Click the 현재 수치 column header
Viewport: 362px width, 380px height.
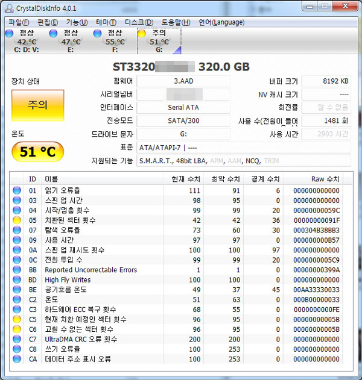pyautogui.click(x=183, y=179)
